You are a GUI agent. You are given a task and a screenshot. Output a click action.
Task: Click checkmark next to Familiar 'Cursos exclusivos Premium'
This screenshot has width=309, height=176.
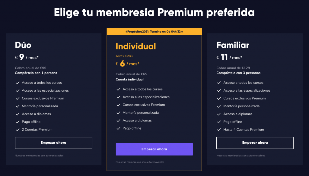[218, 98]
